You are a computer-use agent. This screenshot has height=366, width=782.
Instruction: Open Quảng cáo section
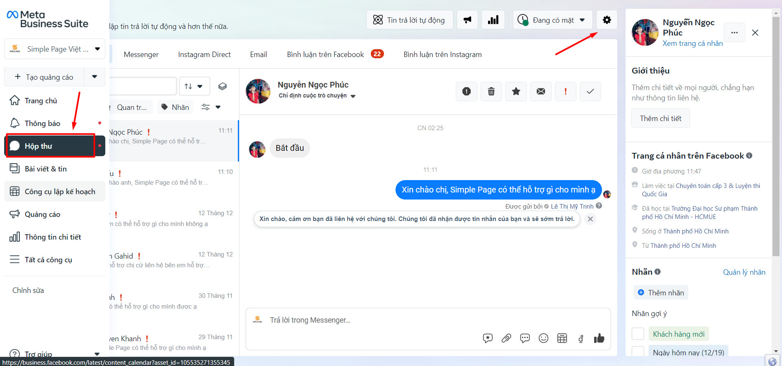point(55,214)
